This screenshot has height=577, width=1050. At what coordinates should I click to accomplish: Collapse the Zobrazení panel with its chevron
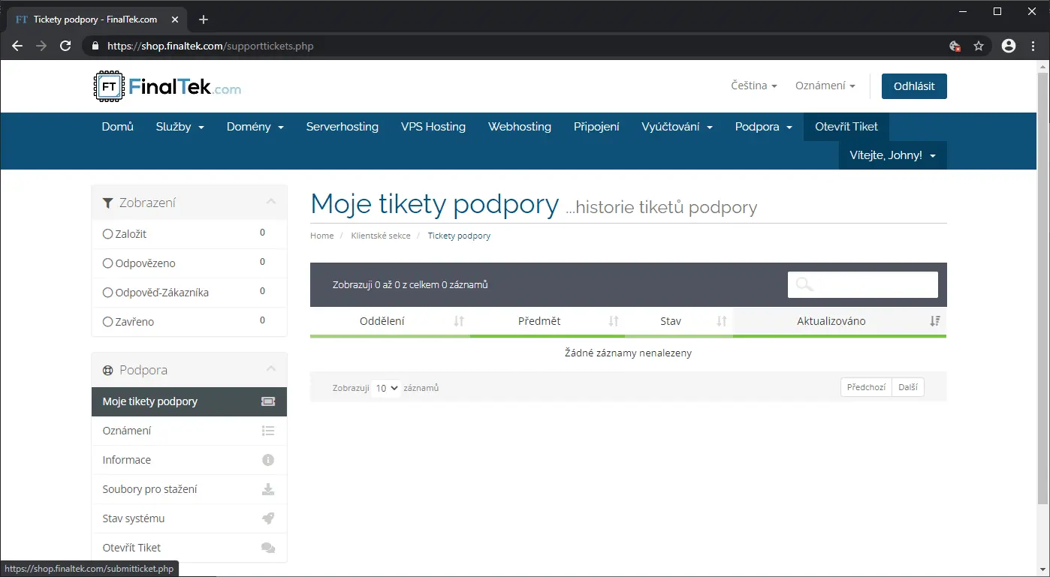(x=271, y=202)
